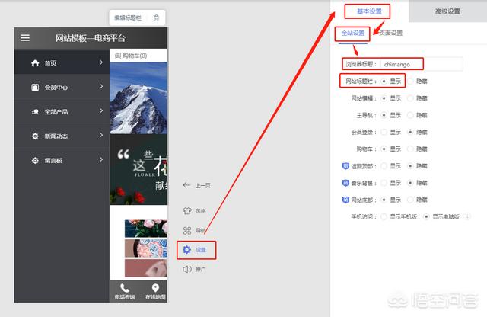Image resolution: width=487 pixels, height=317 pixels.
Task: Click the shield badge beside 音乐背景
Action: point(345,183)
